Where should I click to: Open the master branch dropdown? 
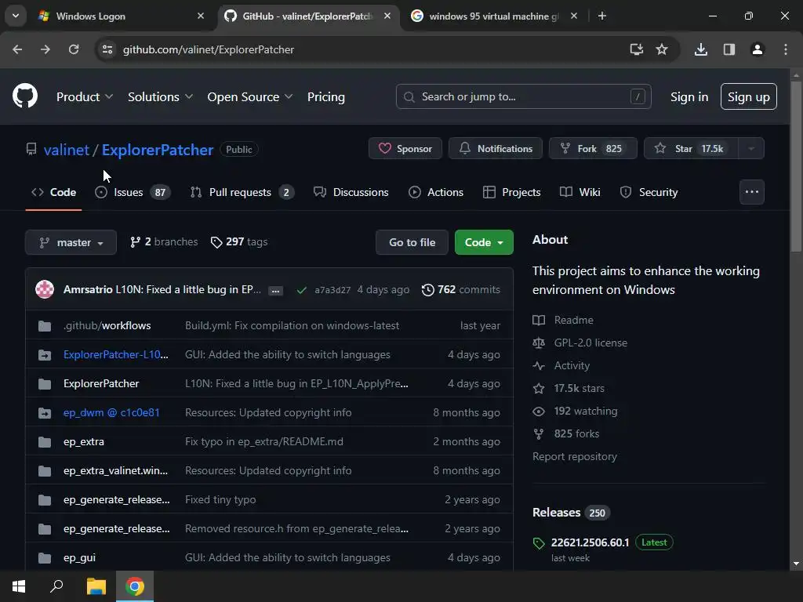click(x=71, y=242)
